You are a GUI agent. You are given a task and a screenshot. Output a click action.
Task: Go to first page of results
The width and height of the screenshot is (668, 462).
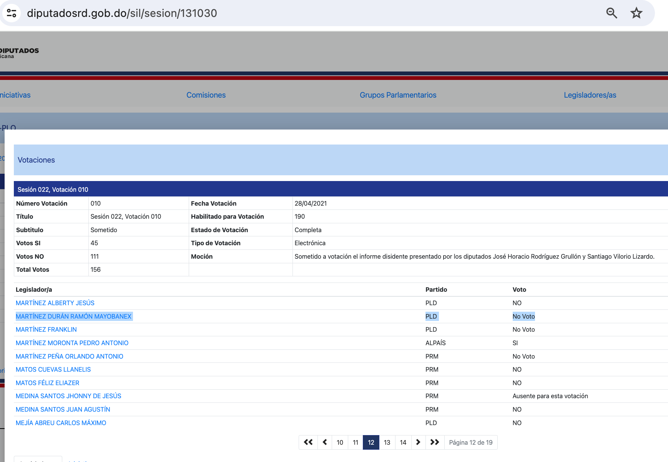(308, 442)
